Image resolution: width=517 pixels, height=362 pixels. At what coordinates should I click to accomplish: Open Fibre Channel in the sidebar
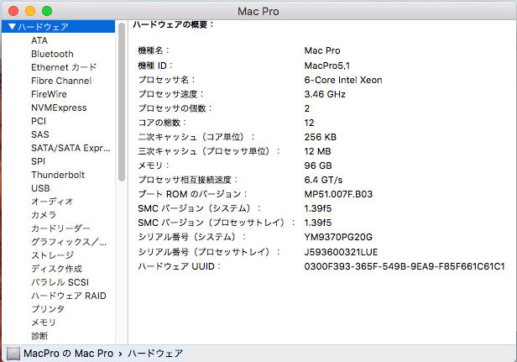click(61, 81)
